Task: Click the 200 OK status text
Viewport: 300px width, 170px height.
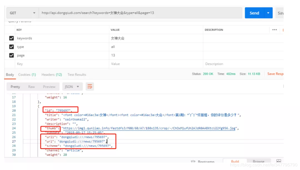Action: pos(208,74)
